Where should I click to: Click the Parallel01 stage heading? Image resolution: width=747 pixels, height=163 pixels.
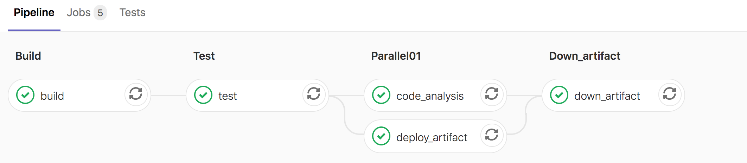[396, 56]
